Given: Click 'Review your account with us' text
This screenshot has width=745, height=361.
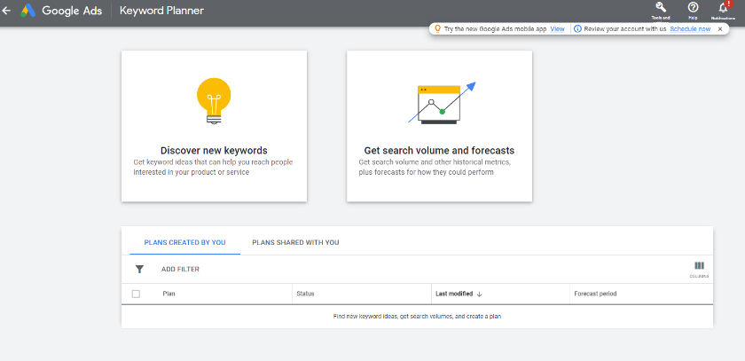Looking at the screenshot, I should 625,29.
